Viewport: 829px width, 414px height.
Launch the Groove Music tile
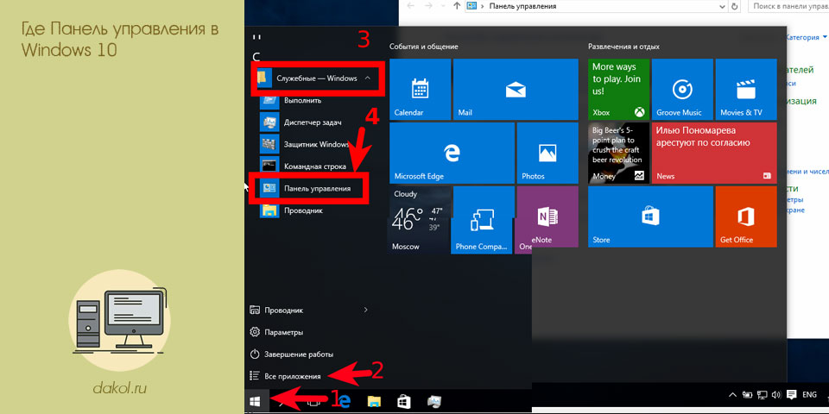click(x=682, y=89)
